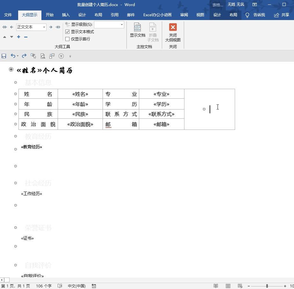Toggle spell check indicator on status bar
The width and height of the screenshot is (294, 289).
tap(60, 286)
